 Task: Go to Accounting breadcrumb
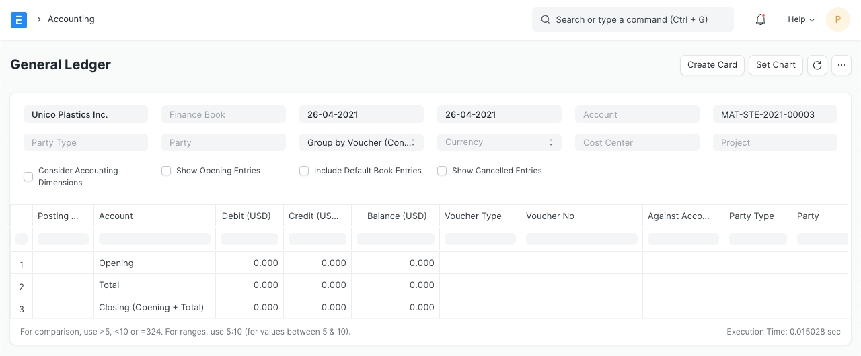(x=71, y=19)
